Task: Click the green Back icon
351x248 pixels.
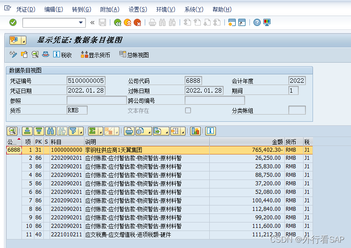Action: pos(118,22)
